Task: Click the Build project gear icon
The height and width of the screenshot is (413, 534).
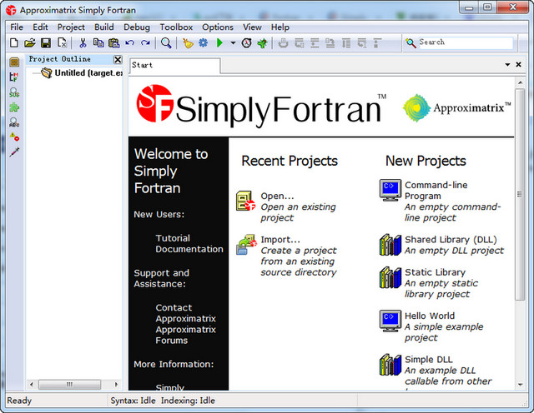Action: tap(204, 42)
